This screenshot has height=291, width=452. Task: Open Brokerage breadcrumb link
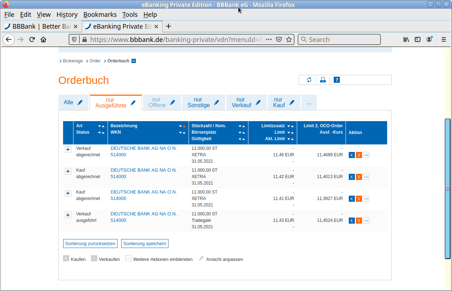click(73, 61)
